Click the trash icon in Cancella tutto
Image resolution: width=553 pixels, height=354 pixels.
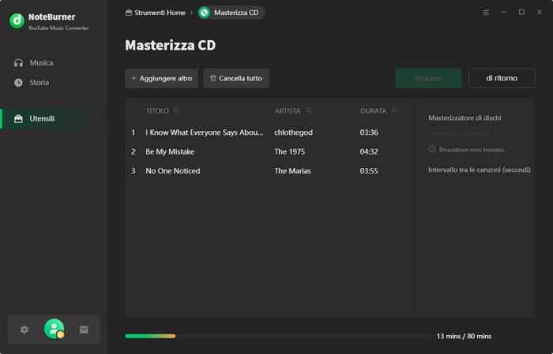pos(213,78)
